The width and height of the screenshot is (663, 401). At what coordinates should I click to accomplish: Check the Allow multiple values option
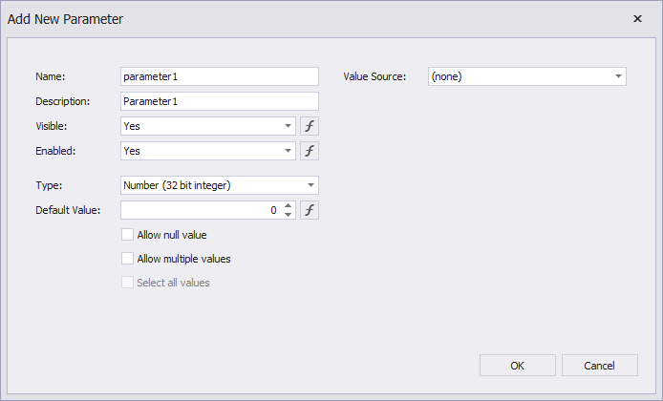[128, 259]
